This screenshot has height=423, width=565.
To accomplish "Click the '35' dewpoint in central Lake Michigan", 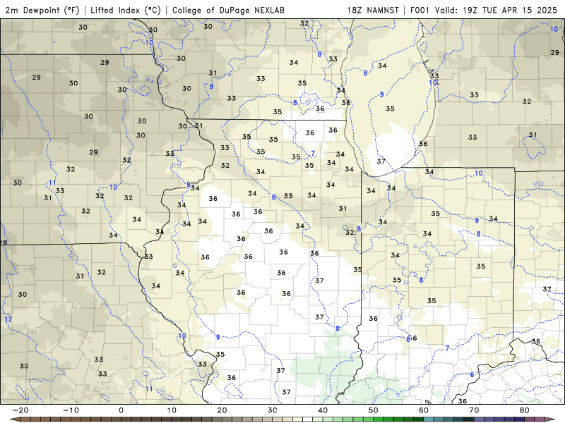I will tap(390, 109).
